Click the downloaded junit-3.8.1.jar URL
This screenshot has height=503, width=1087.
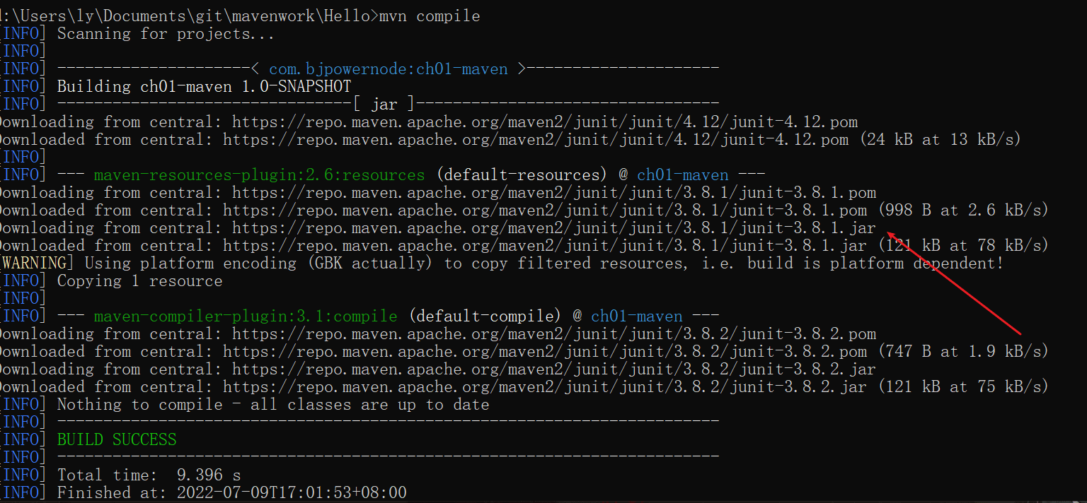545,245
